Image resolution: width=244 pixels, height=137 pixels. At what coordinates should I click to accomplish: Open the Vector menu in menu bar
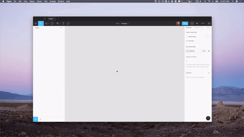click(39, 1)
